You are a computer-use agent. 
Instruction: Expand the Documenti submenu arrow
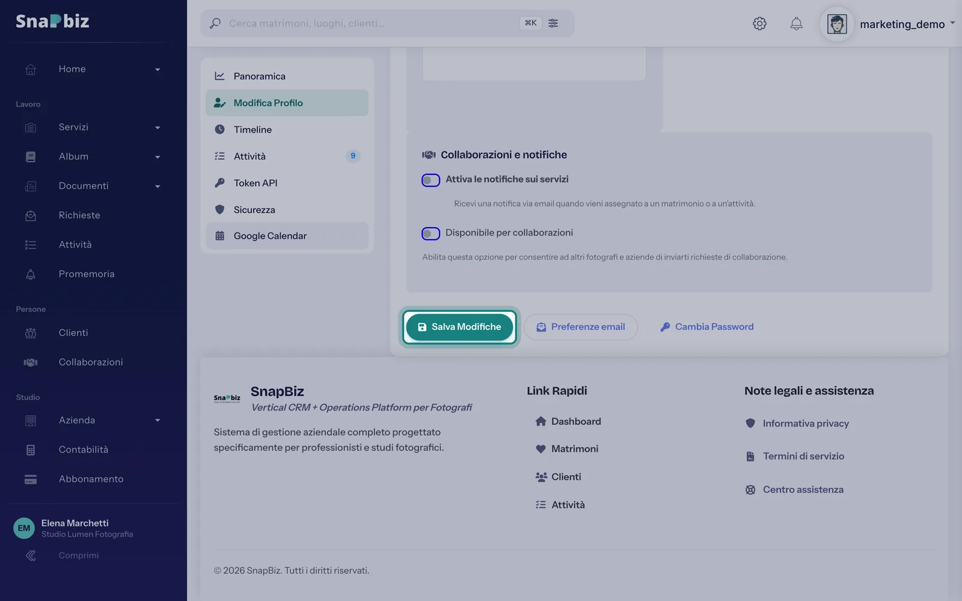158,187
